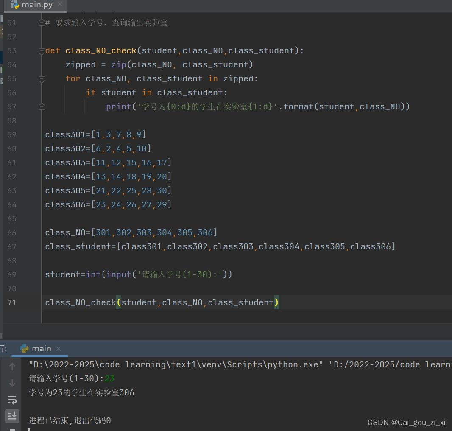Click the output line ending in 306

[x=81, y=393]
